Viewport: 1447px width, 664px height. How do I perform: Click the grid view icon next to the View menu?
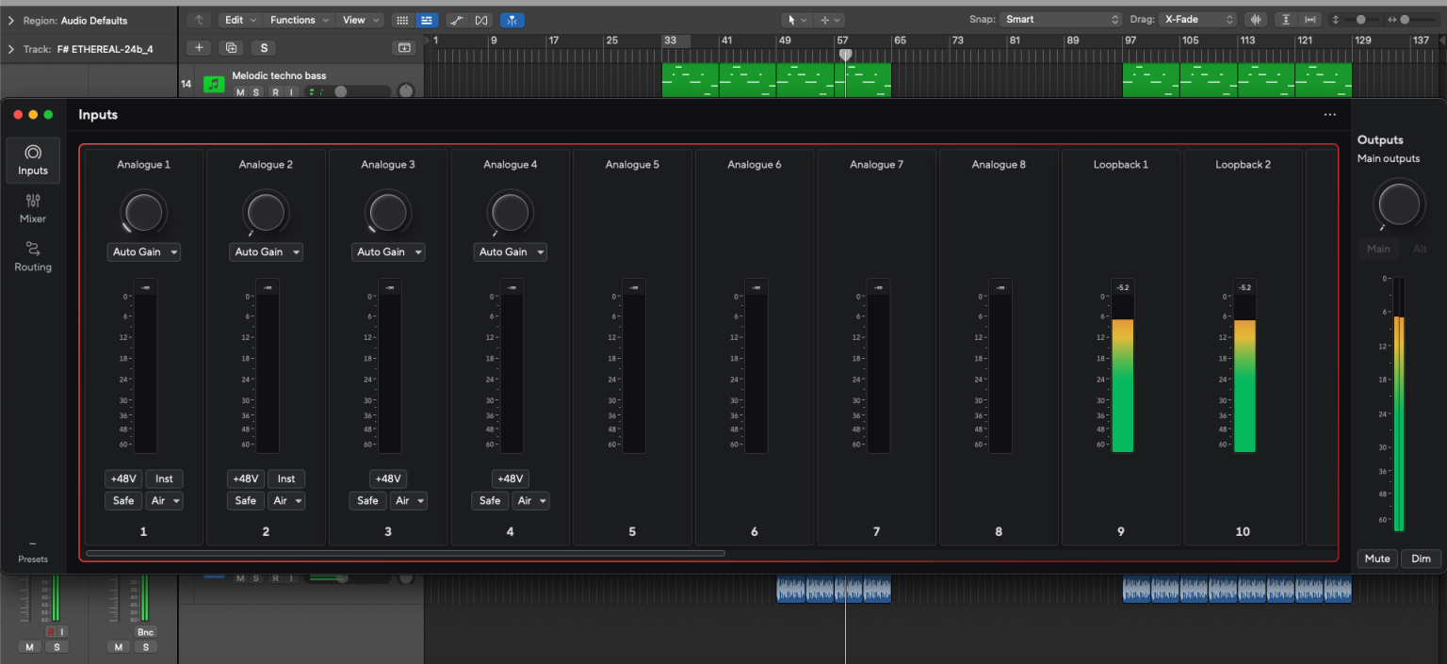[402, 20]
